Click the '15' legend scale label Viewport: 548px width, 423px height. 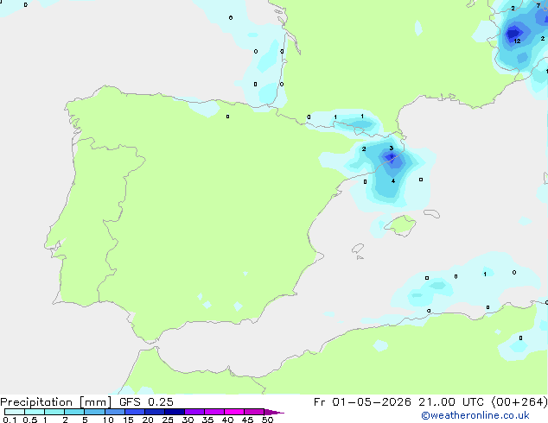128,420
